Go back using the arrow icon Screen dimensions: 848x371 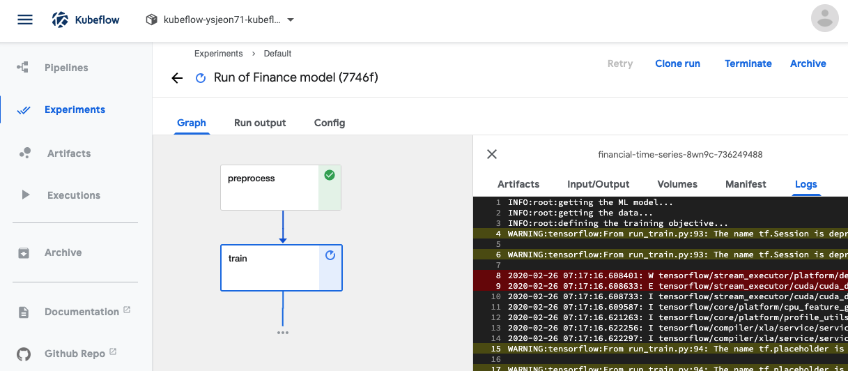177,78
